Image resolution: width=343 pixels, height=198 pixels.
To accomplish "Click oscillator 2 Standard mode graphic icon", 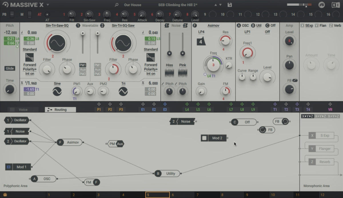I will (x=151, y=57).
